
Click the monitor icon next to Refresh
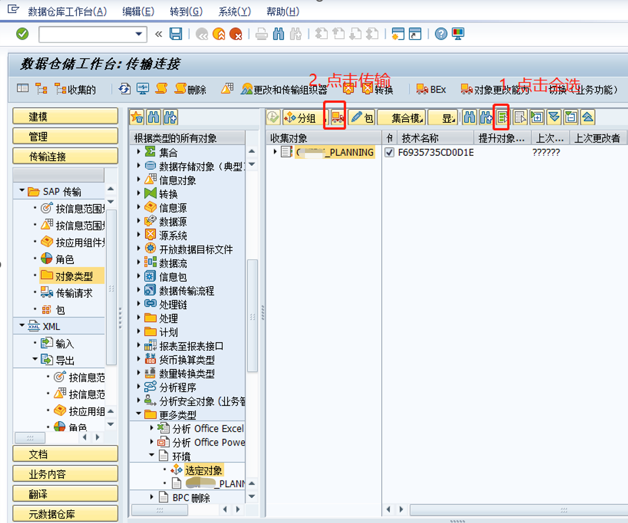(143, 89)
